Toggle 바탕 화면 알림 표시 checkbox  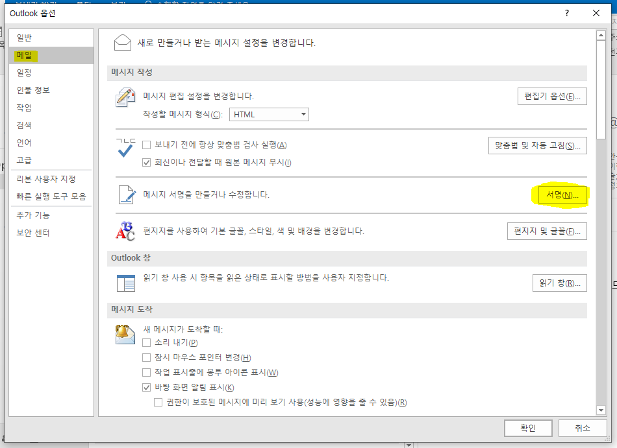point(146,387)
